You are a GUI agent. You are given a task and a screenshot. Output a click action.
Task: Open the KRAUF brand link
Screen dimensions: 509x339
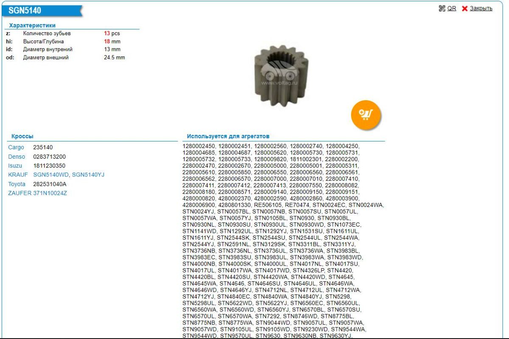(18, 175)
